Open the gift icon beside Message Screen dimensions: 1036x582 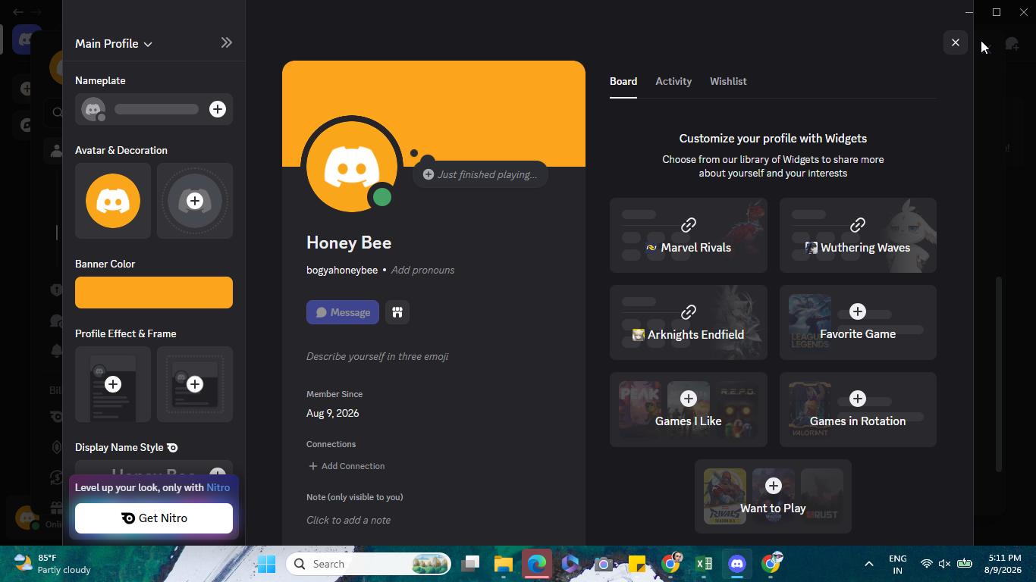point(397,312)
